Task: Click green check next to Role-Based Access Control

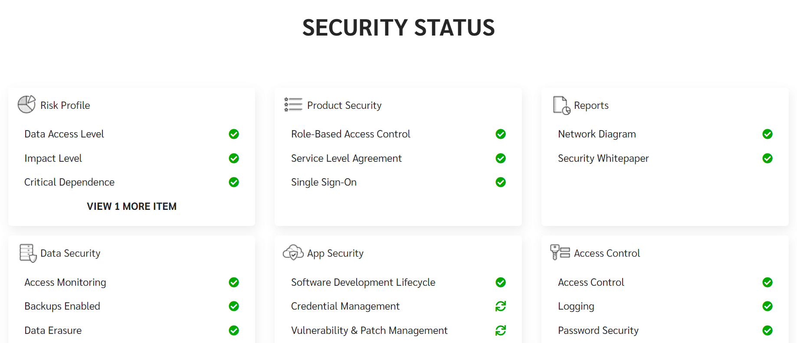Action: pos(501,134)
